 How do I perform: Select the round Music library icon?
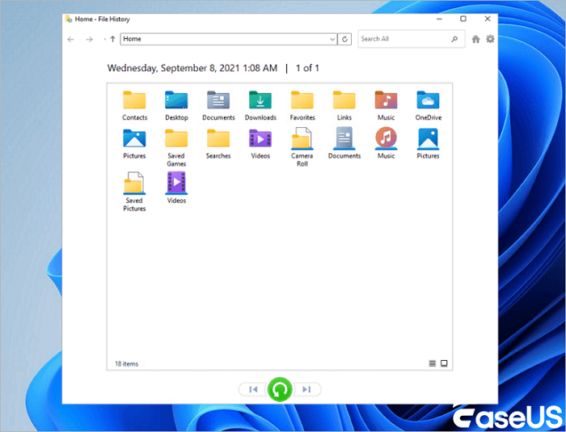(386, 143)
